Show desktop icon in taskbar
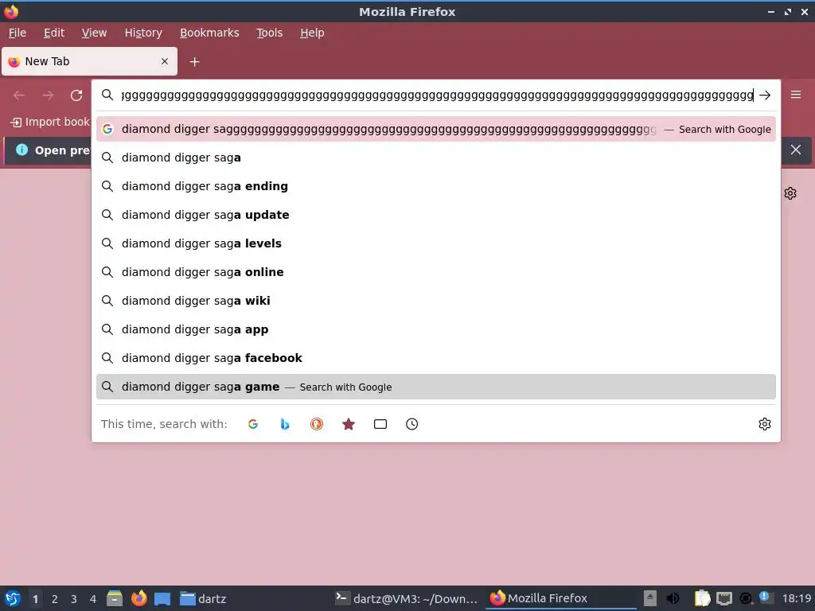The width and height of the screenshot is (815, 611). pyautogui.click(x=162, y=599)
